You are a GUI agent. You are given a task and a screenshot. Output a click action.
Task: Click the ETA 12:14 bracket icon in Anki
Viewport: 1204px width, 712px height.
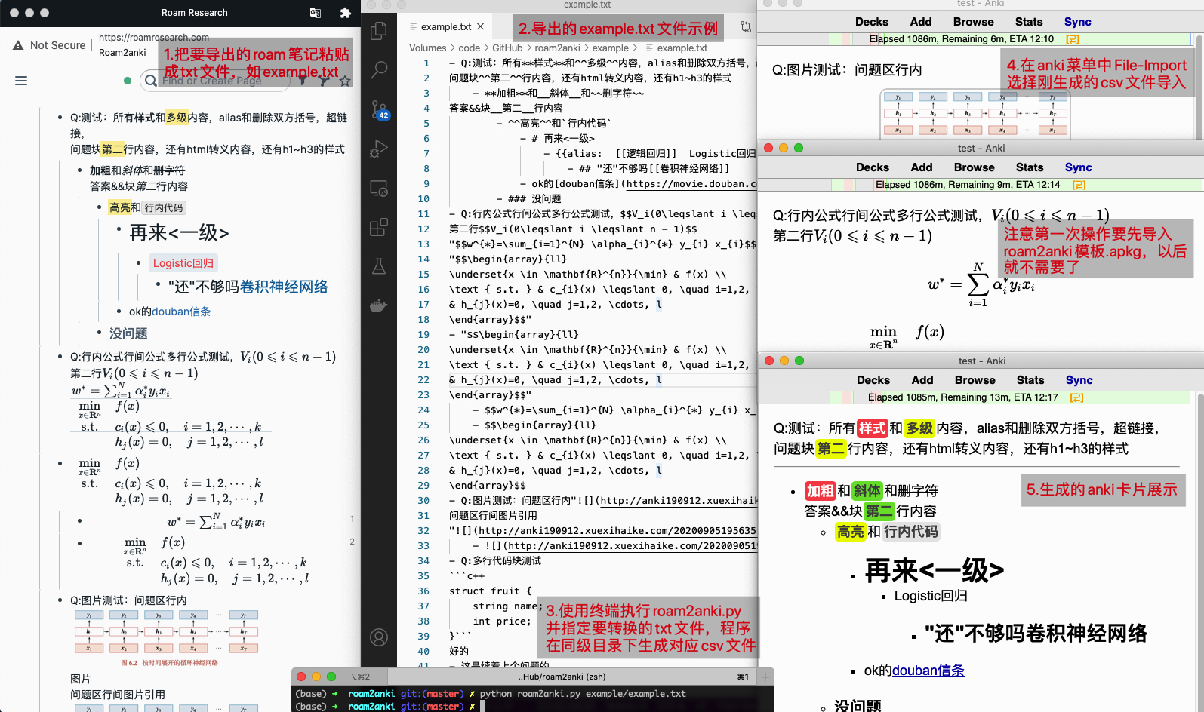click(1079, 185)
